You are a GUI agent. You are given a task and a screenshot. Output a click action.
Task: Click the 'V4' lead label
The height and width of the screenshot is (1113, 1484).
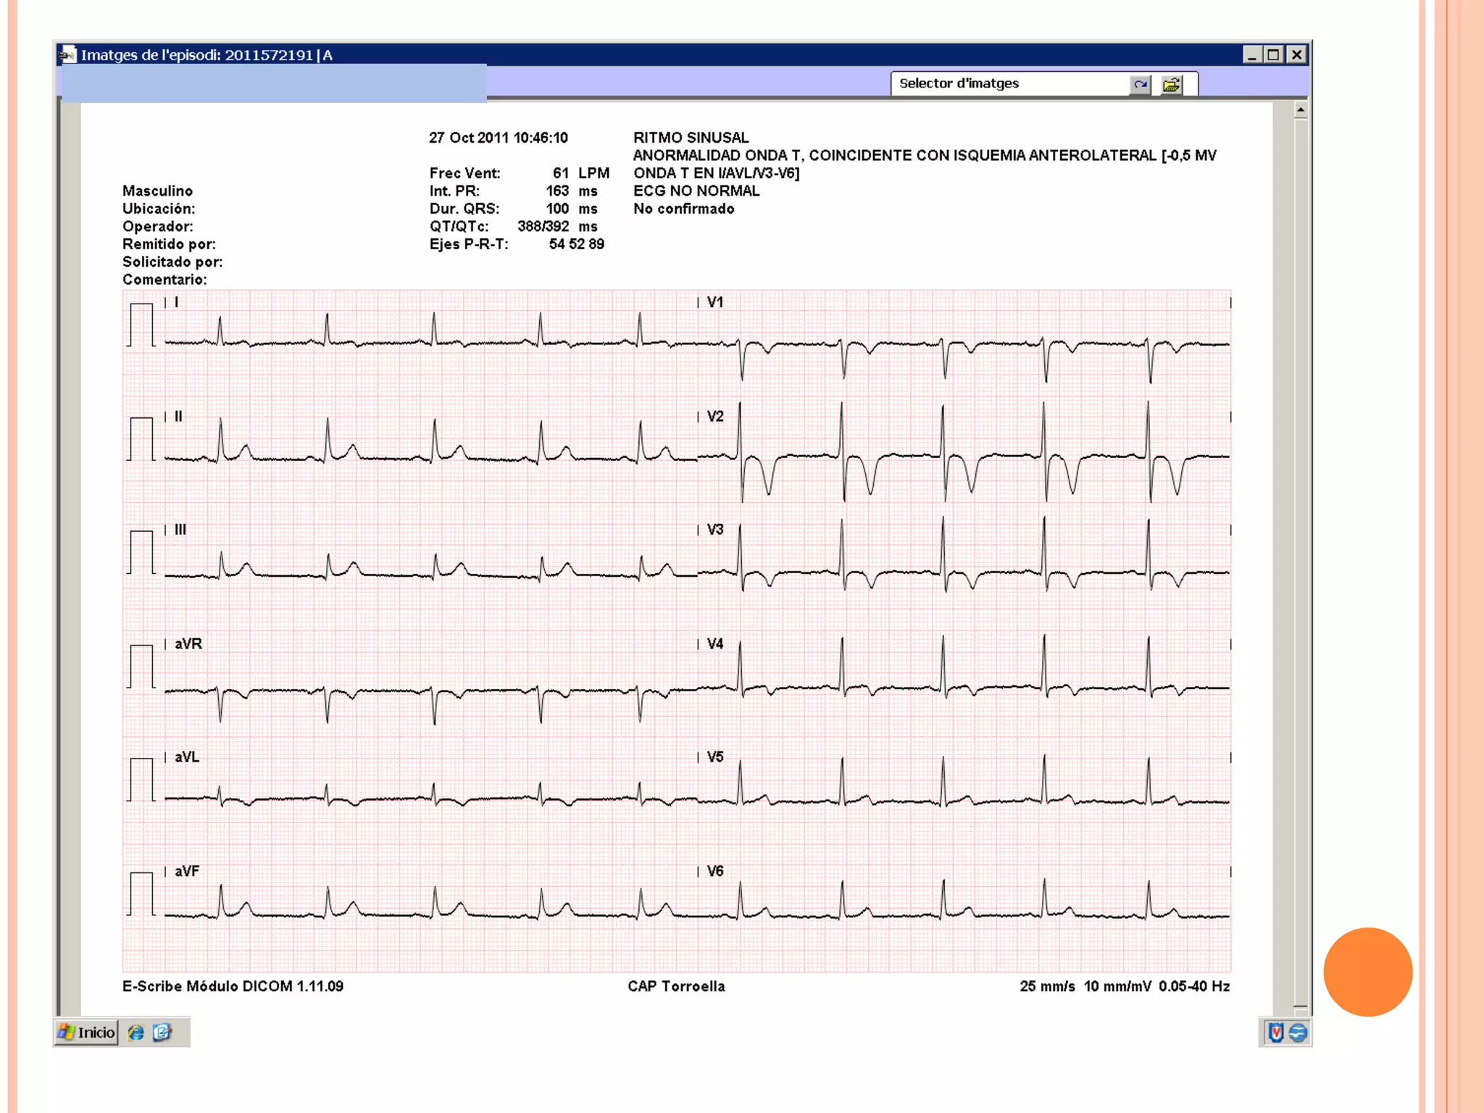(x=715, y=643)
